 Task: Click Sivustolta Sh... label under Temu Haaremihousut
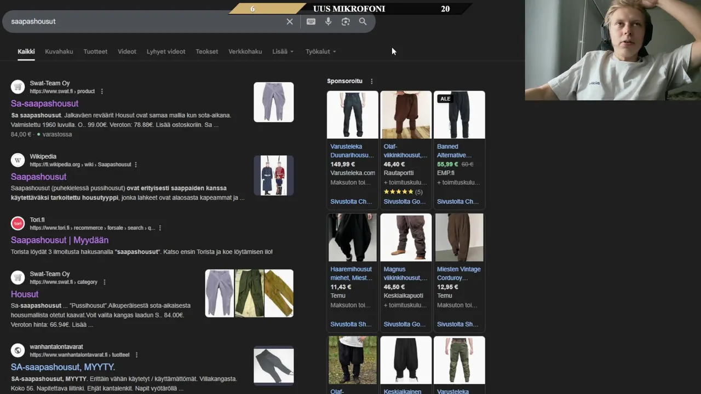click(x=351, y=325)
